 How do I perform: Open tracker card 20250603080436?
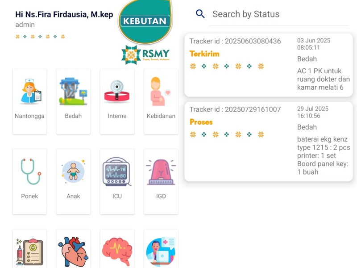click(x=268, y=65)
